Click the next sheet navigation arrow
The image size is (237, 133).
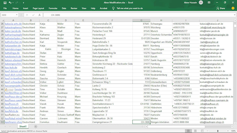[10, 126]
